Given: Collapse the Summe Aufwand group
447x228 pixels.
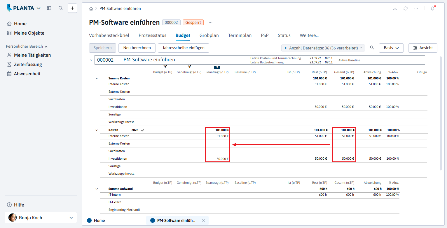Looking at the screenshot, I should point(97,189).
